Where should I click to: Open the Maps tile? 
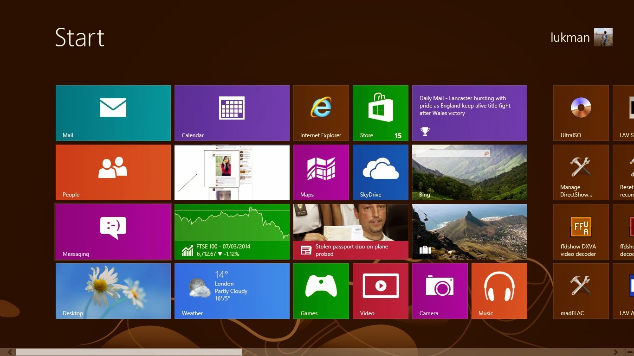tap(321, 172)
